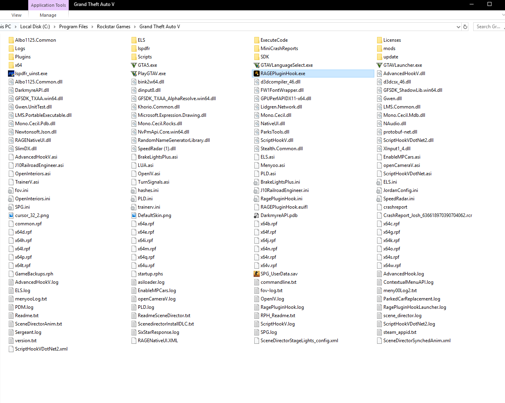This screenshot has height=403, width=505.
Task: Open the View ribbon tab
Action: pyautogui.click(x=17, y=15)
